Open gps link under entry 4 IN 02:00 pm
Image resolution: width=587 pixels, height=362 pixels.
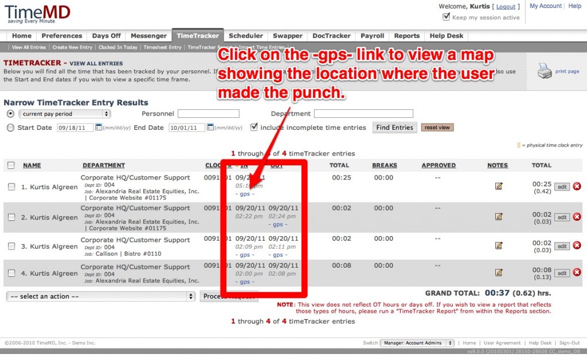point(245,282)
